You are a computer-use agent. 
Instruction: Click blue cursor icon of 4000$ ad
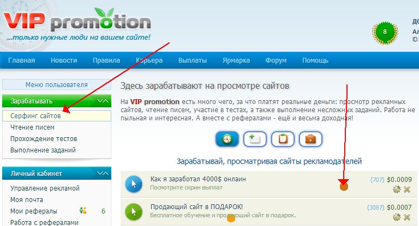click(134, 184)
